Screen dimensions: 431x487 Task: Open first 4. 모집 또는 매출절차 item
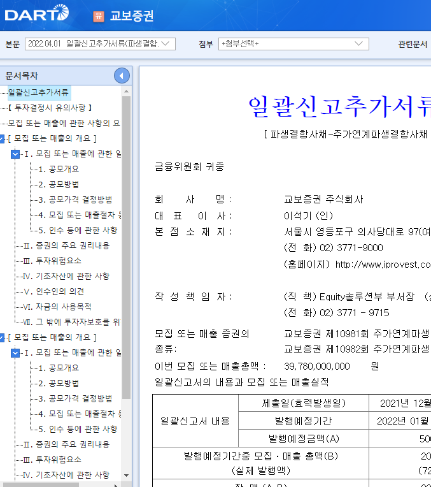pyautogui.click(x=80, y=215)
